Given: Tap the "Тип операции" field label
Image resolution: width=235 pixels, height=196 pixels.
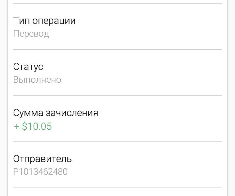Looking at the screenshot, I should coord(44,21).
